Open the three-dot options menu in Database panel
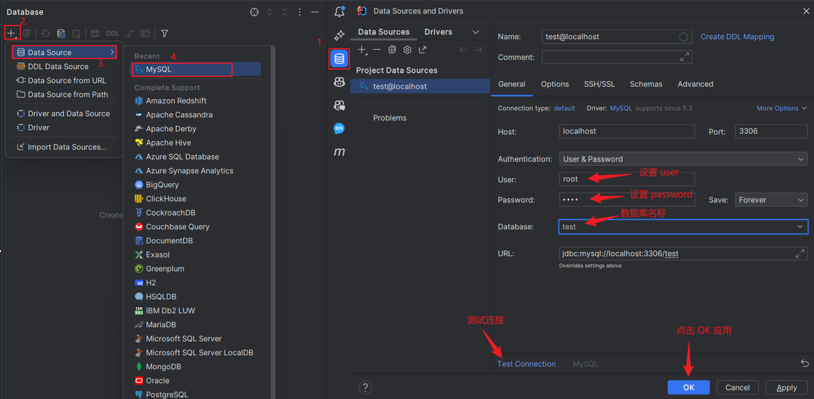This screenshot has height=399, width=814. [300, 12]
